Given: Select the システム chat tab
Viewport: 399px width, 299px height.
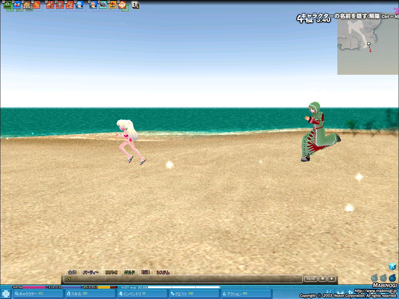Looking at the screenshot, I should [x=163, y=272].
